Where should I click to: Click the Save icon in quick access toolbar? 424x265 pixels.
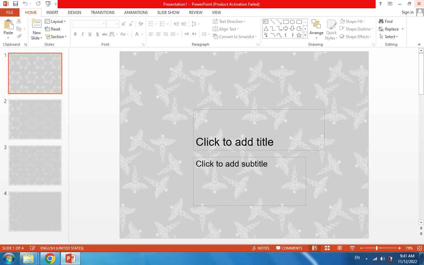[x=15, y=4]
